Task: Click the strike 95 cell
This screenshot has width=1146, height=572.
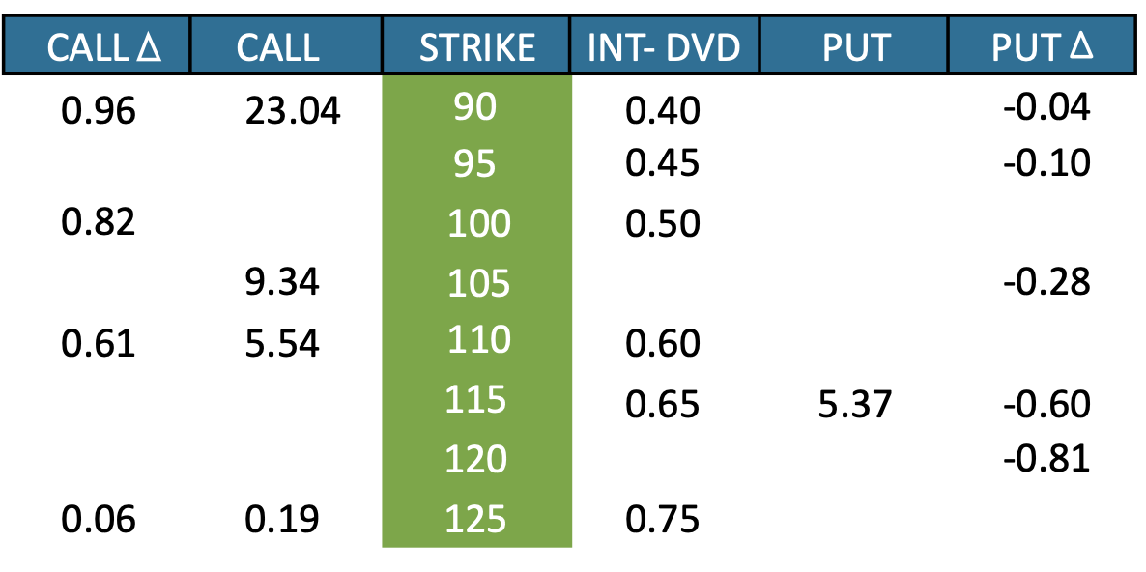Action: (x=476, y=164)
